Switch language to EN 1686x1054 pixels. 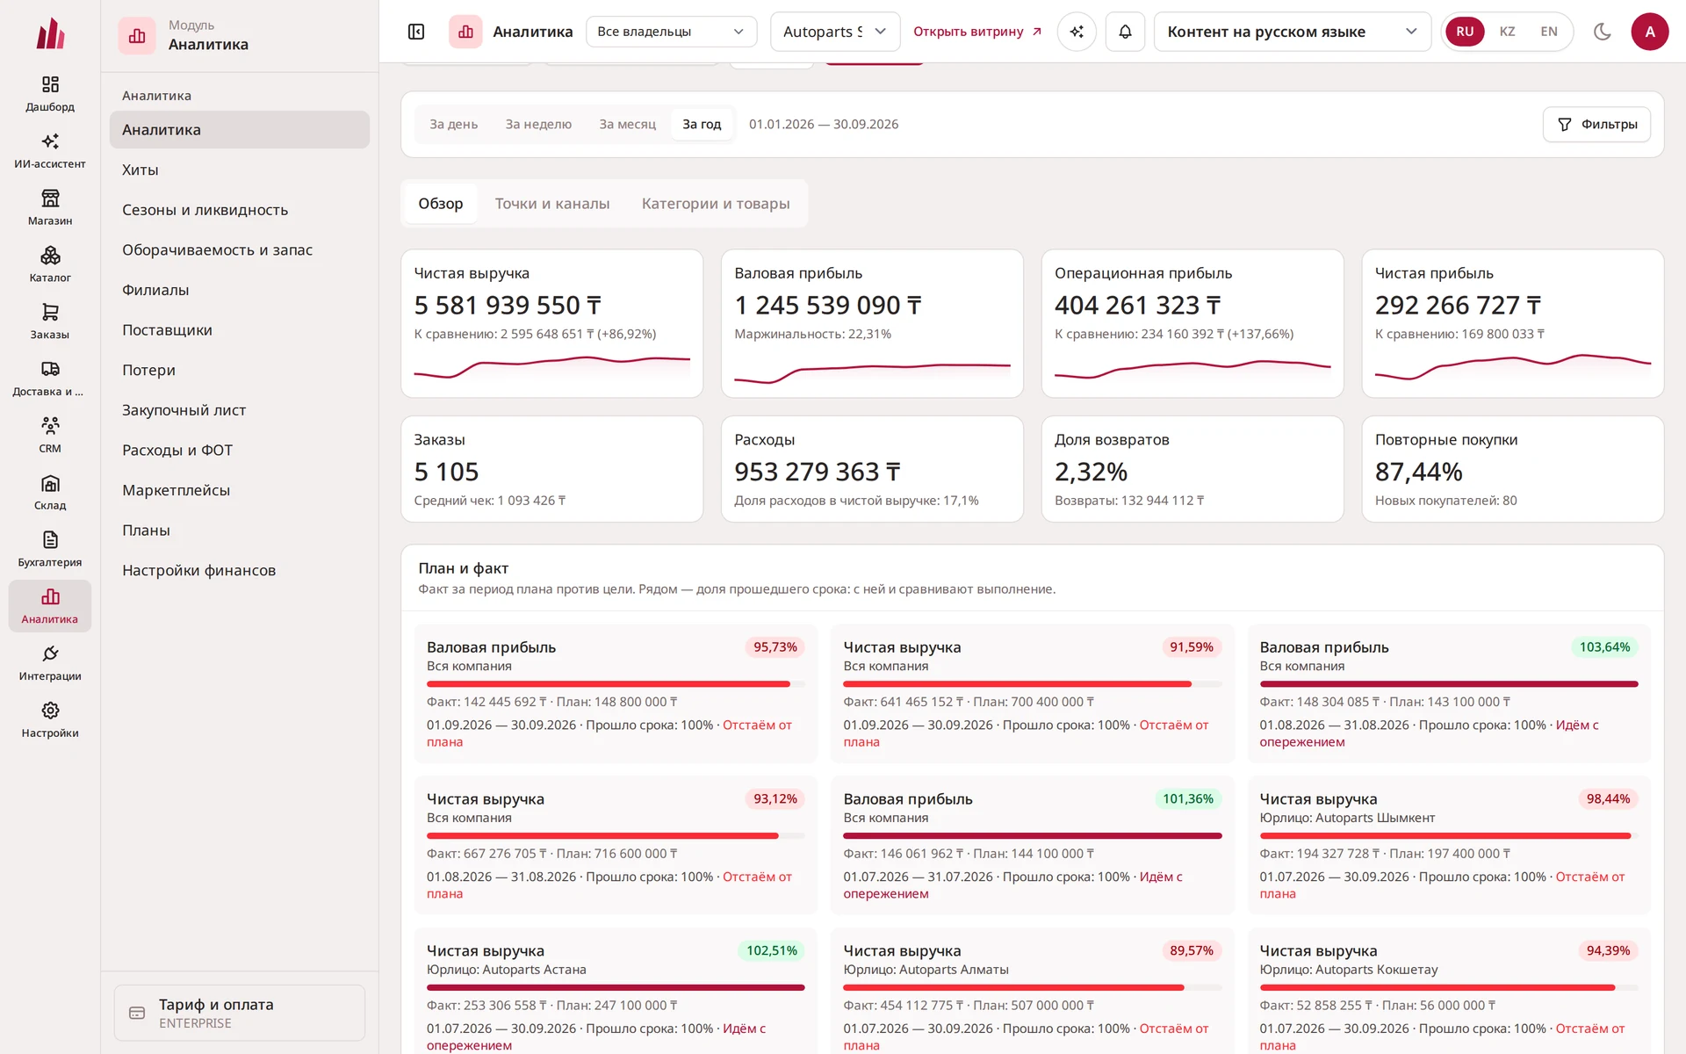click(x=1549, y=32)
